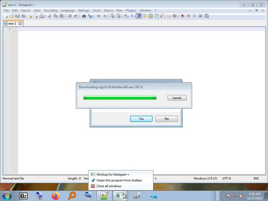Toggle INS insert mode in status bar

pos(256,178)
